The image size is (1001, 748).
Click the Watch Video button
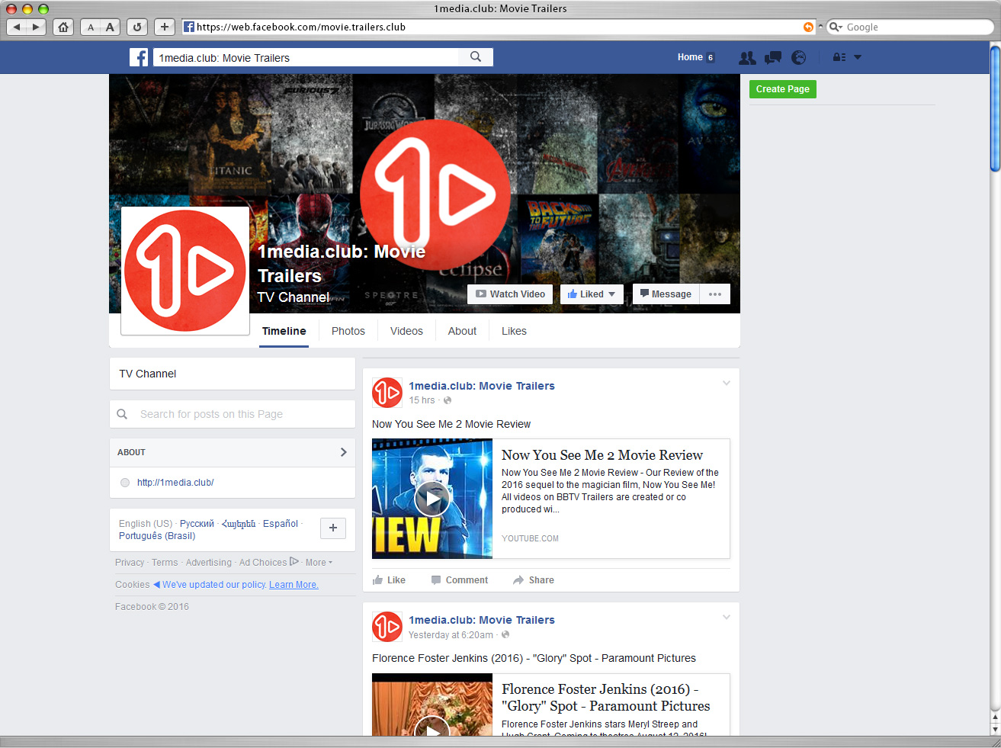(510, 294)
